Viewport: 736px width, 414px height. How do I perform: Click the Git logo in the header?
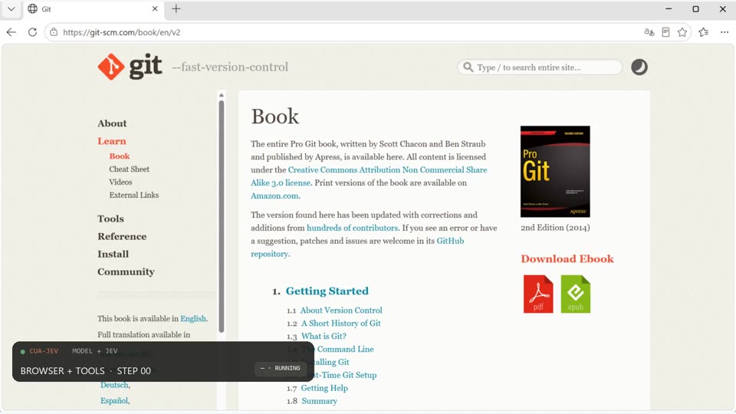pyautogui.click(x=130, y=67)
